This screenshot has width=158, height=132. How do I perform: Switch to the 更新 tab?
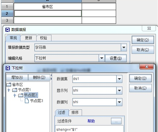28,38
